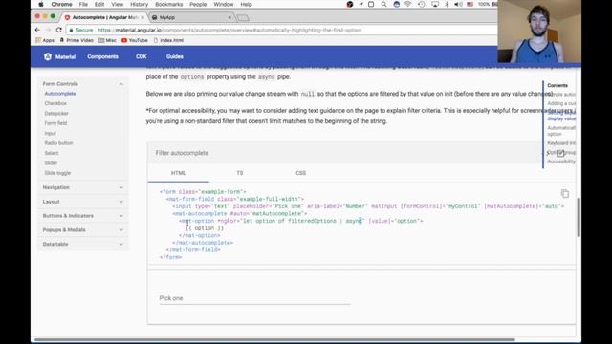Open the Apps bookmarks shortcut
Screen dimensions: 612x344
[x=45, y=40]
